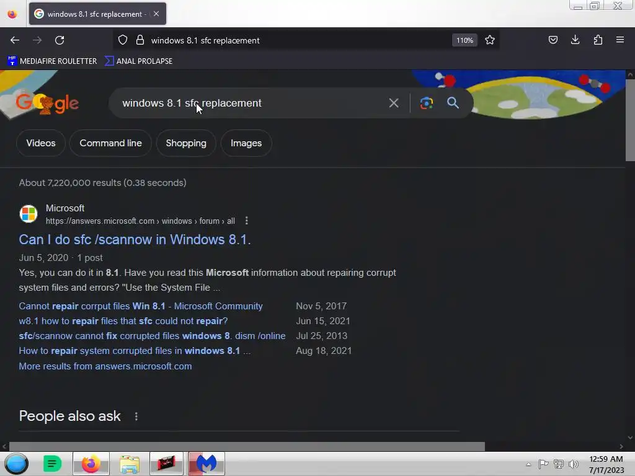This screenshot has width=635, height=476.
Task: Open the Extensions menu icon
Action: [x=598, y=40]
